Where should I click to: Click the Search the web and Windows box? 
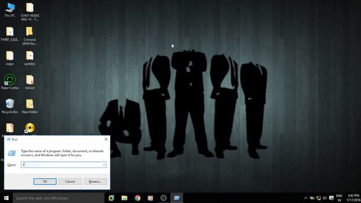tap(59, 198)
